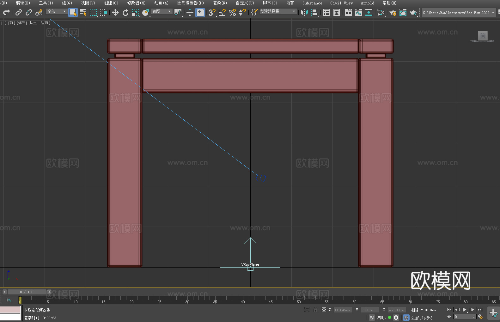Toggle Spinner Snap
The width and height of the screenshot is (500, 322).
click(242, 12)
